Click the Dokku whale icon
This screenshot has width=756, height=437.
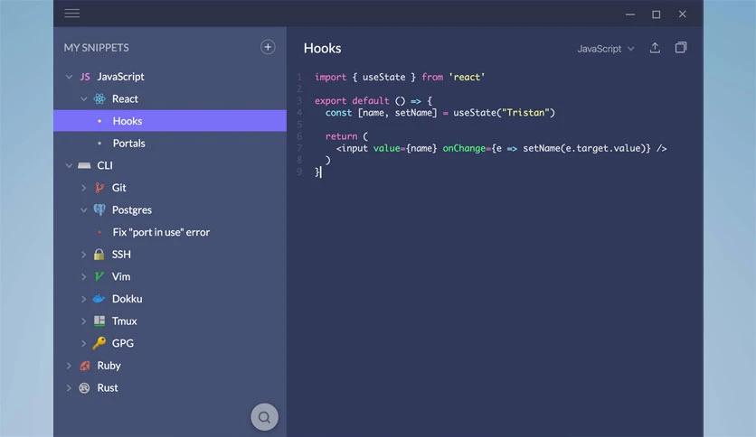click(99, 299)
